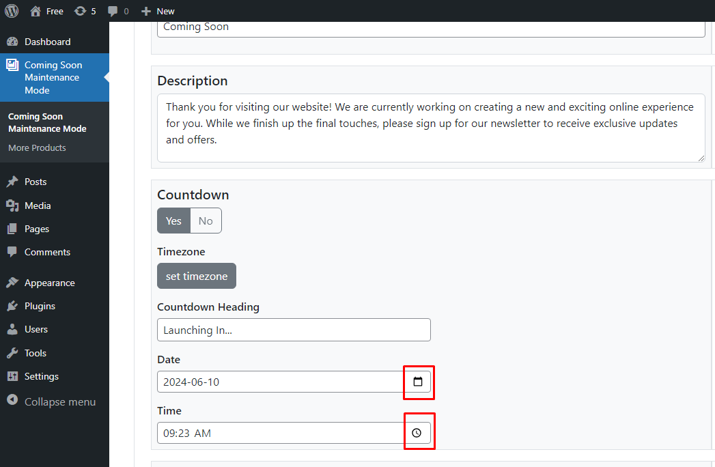The image size is (715, 467).
Task: Click the Dashboard gauge icon
Action: (x=12, y=42)
